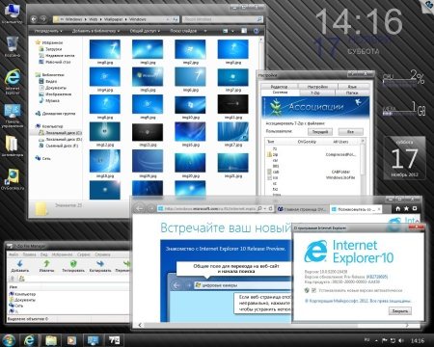
Task: Open the Tools (Сервис) menu in 7-Zip
Action: click(x=84, y=254)
